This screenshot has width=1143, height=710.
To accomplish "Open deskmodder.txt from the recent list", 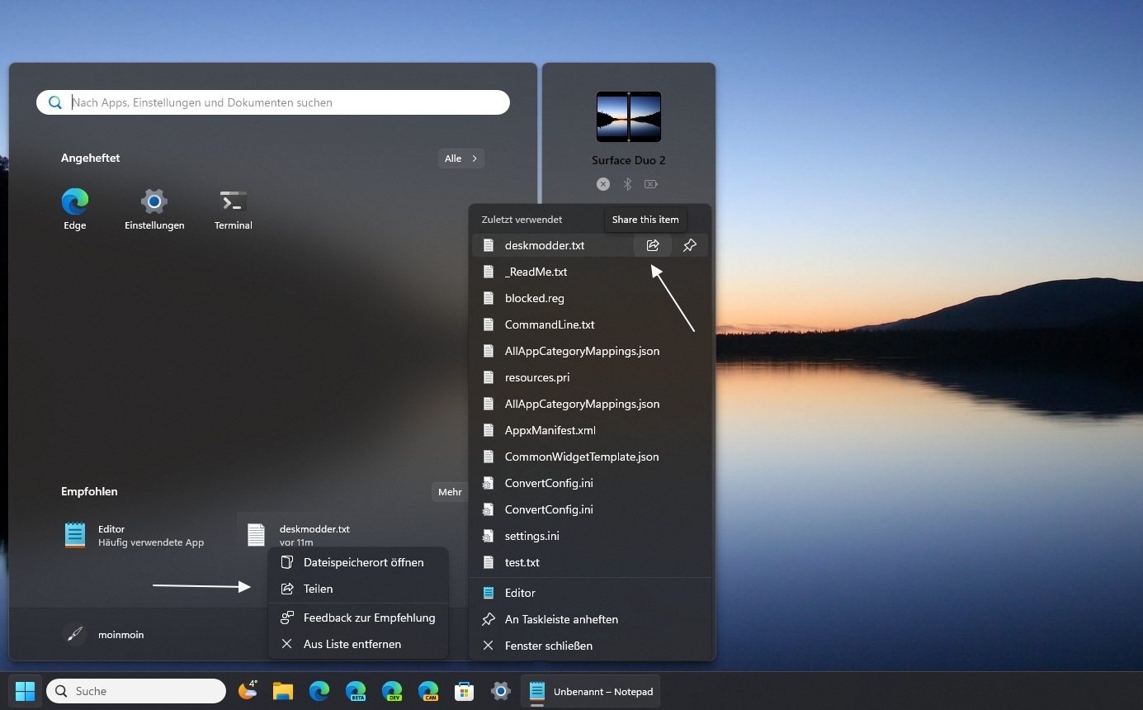I will click(x=553, y=245).
